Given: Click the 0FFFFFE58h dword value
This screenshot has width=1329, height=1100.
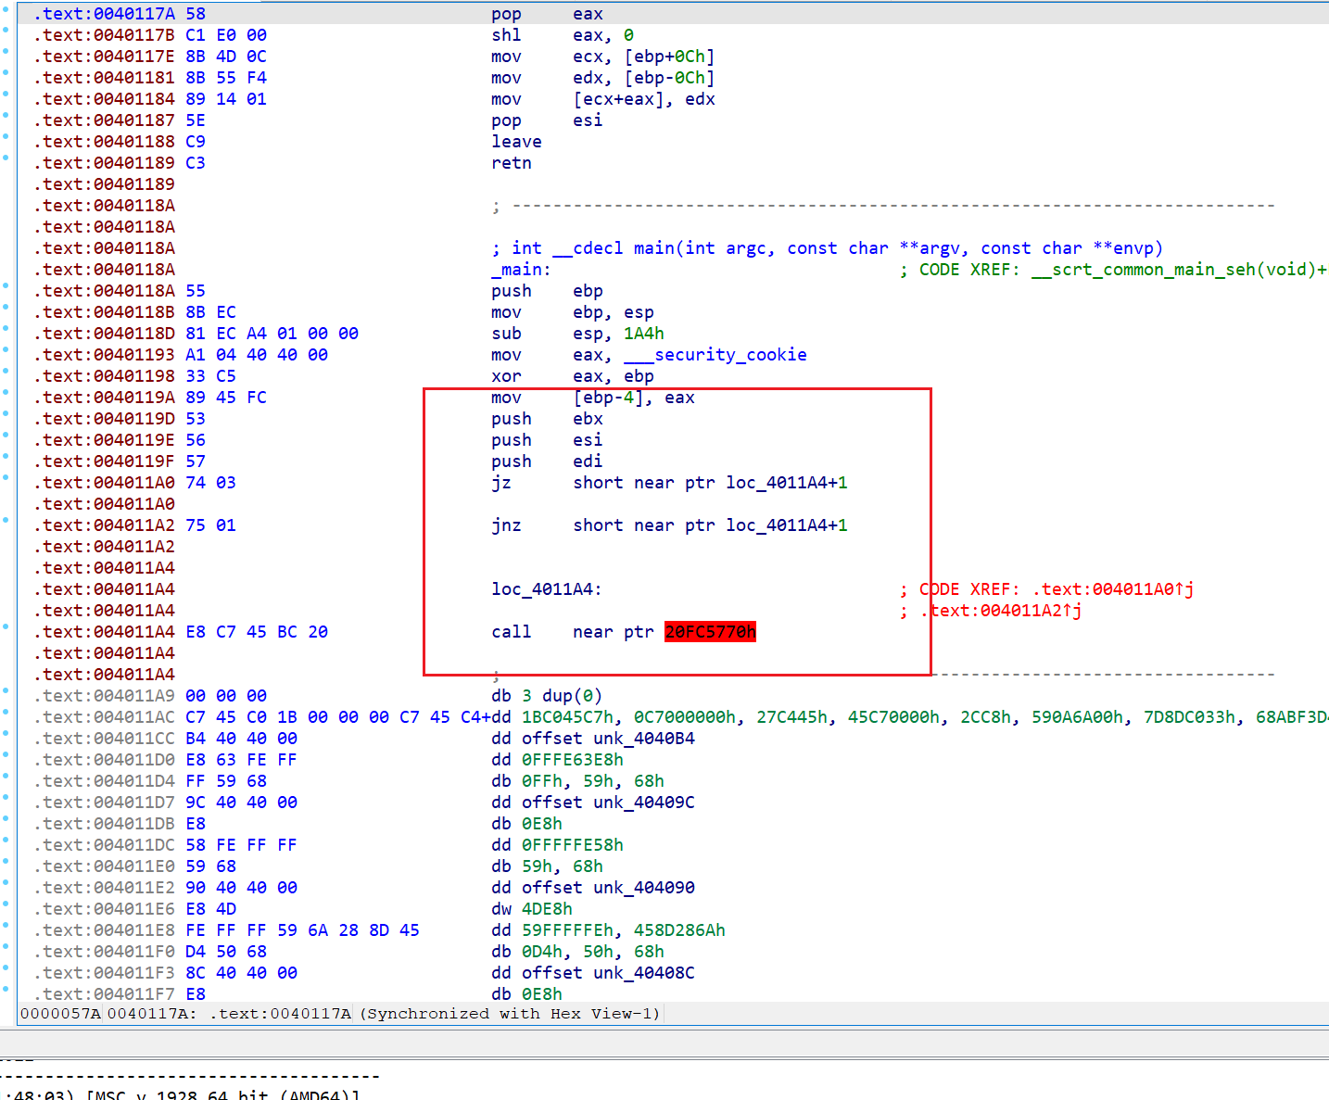Looking at the screenshot, I should coord(573,845).
